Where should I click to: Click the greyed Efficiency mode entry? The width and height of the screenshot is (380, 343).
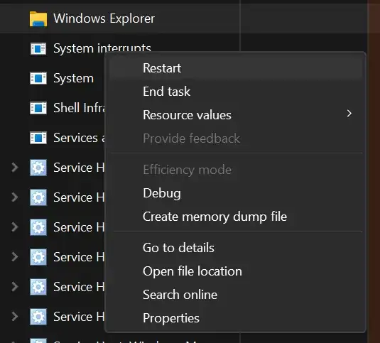coord(235,170)
